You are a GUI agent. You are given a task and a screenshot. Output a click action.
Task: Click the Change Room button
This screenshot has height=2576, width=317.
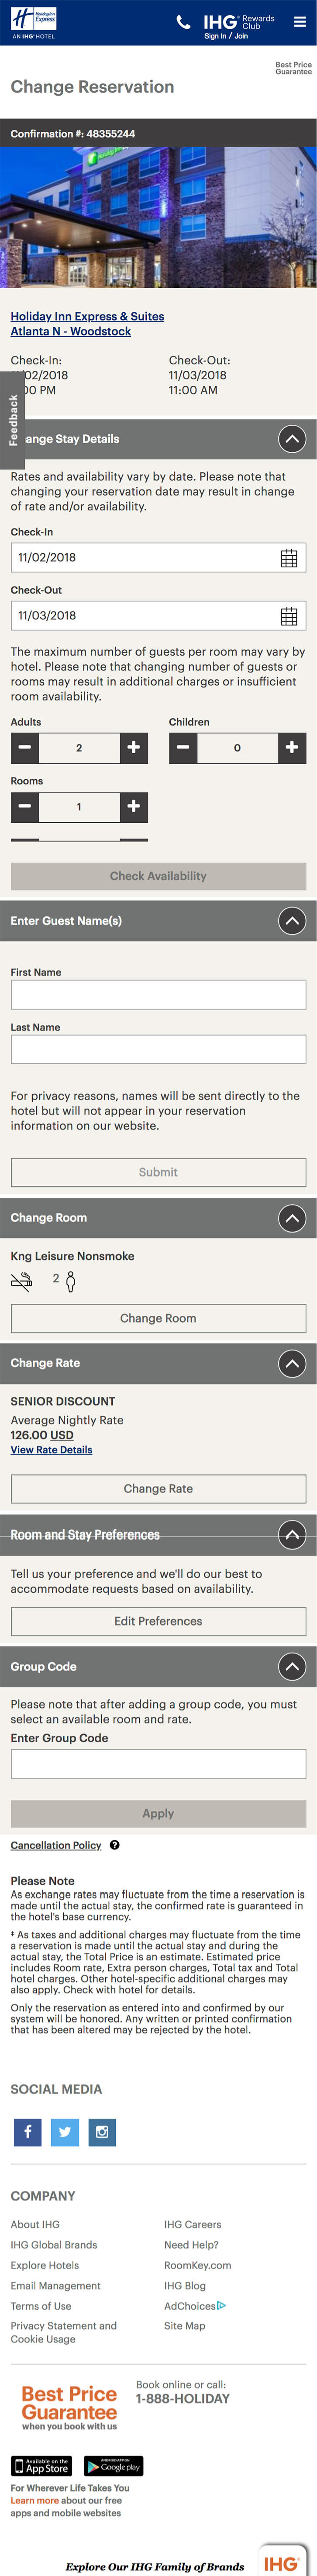pos(158,1318)
